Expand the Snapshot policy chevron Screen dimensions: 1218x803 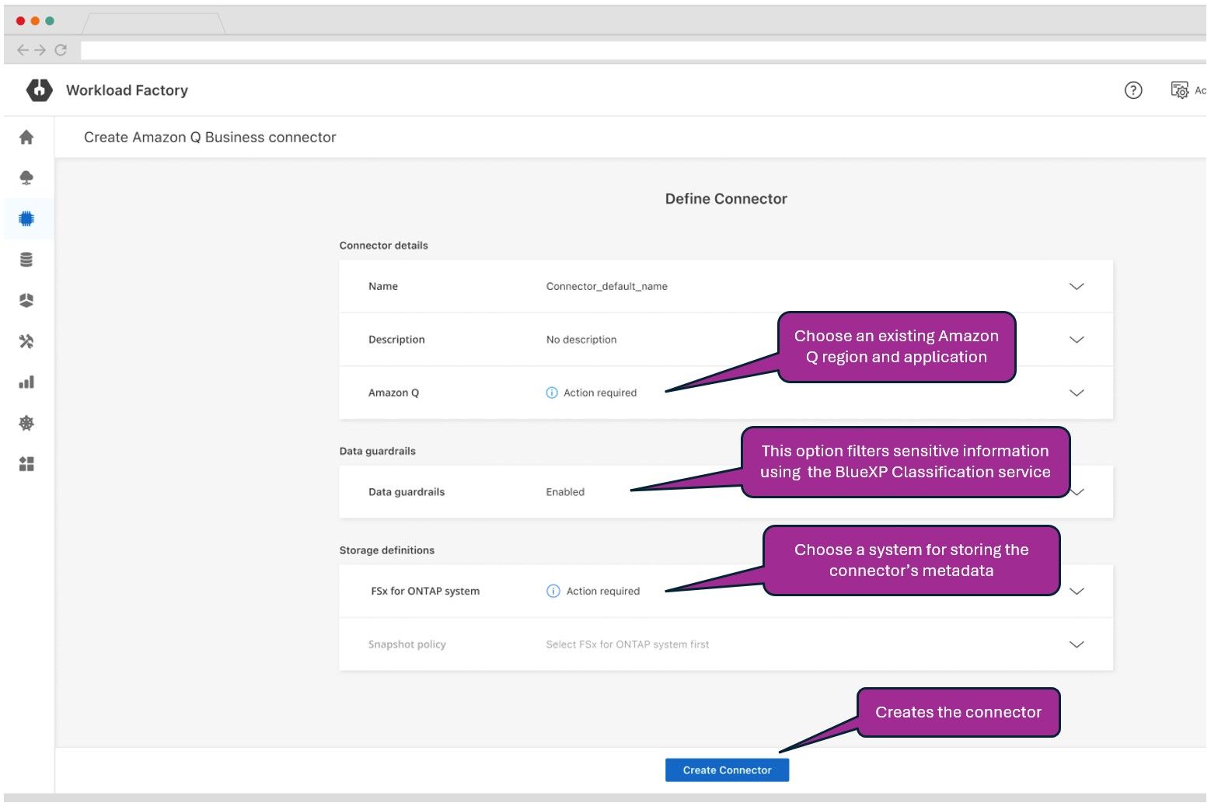1076,644
